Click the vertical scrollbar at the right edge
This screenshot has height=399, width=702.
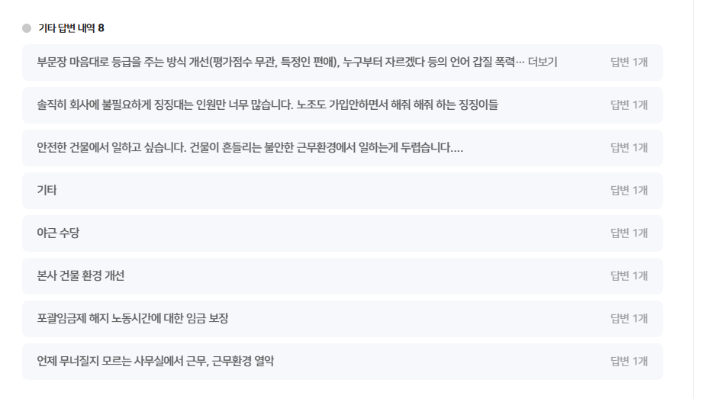click(x=693, y=199)
